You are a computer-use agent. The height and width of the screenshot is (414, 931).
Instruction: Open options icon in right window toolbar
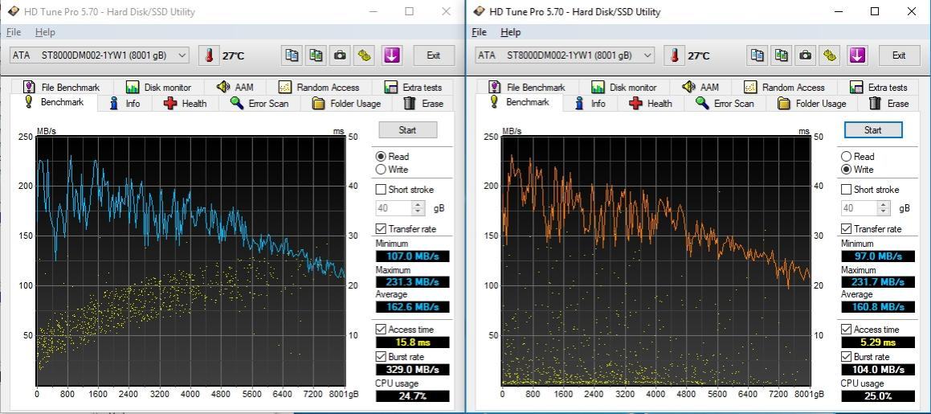tap(830, 55)
